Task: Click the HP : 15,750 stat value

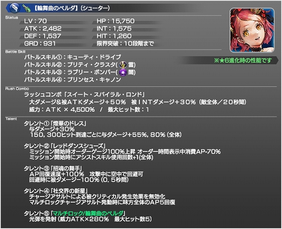Action: click(x=116, y=21)
